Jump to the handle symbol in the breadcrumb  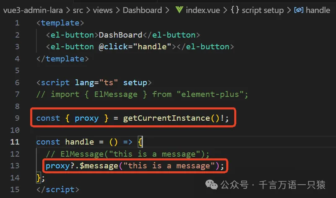coord(318,9)
